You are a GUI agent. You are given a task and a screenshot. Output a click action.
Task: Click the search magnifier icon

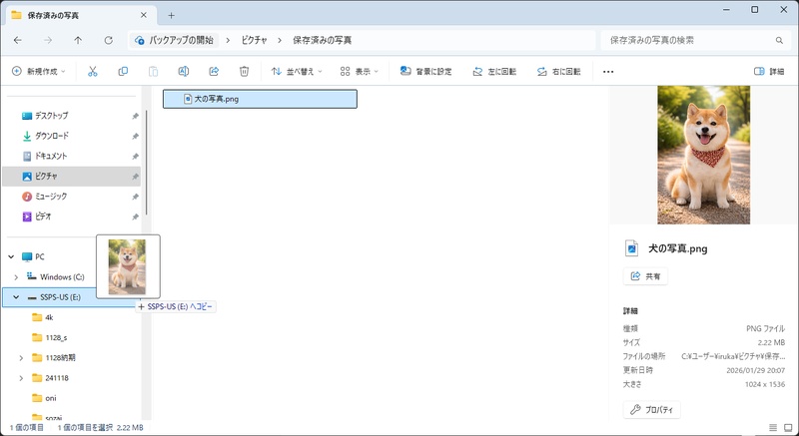(x=779, y=40)
